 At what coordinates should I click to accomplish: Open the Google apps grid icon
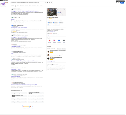click(119, 3)
